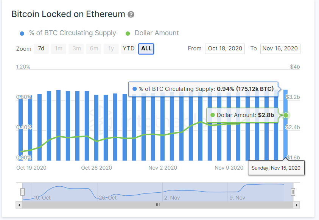Click the right navigator resize handle
This screenshot has height=220, width=319.
coord(293,192)
